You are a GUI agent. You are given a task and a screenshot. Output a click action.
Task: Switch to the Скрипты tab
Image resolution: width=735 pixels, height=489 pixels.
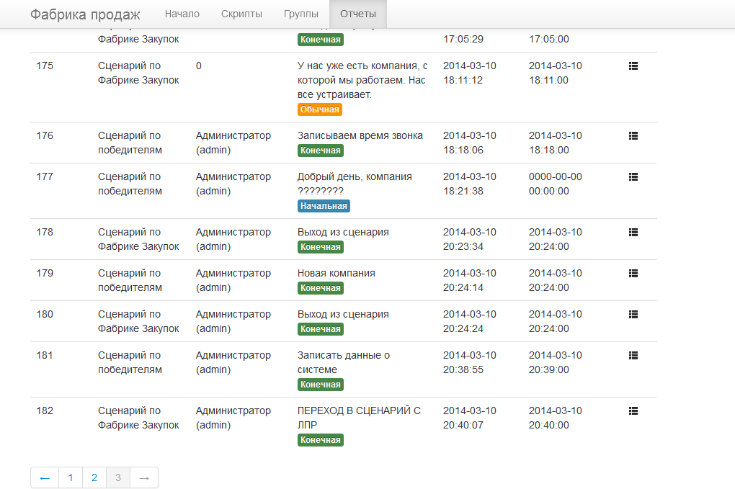[241, 14]
